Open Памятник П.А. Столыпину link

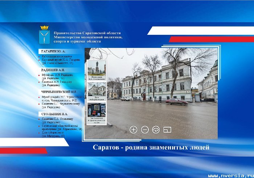click(57, 121)
